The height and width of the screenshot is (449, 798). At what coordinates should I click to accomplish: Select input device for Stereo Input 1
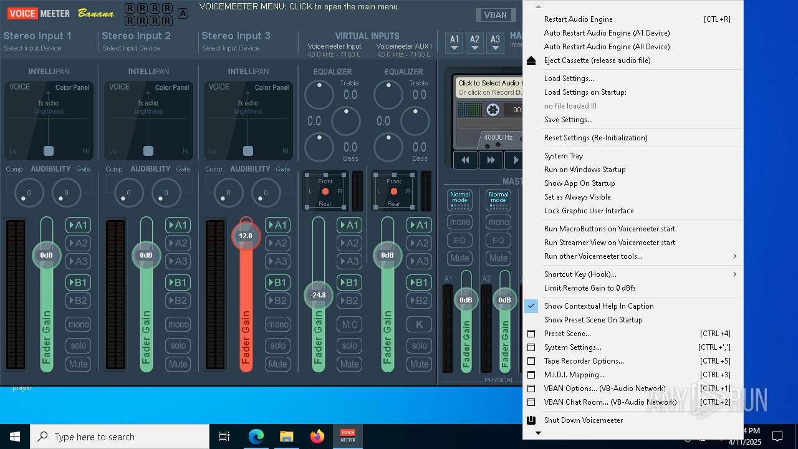32,48
